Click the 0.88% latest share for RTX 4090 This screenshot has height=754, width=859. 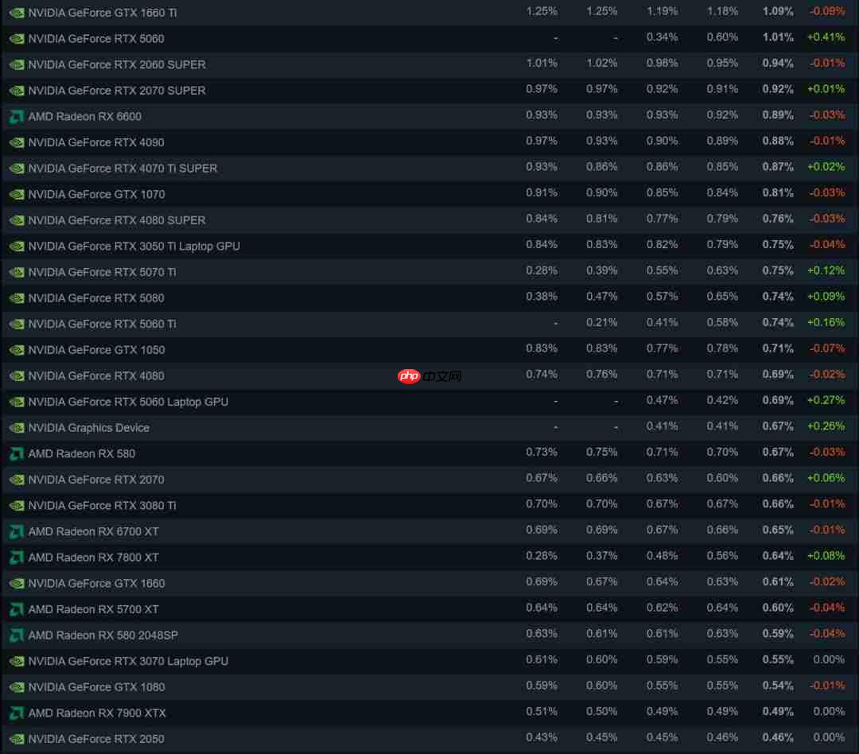(x=778, y=142)
